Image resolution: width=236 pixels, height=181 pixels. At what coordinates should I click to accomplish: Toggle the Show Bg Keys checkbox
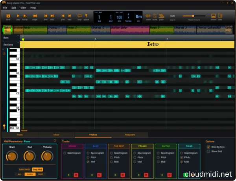[208, 147]
